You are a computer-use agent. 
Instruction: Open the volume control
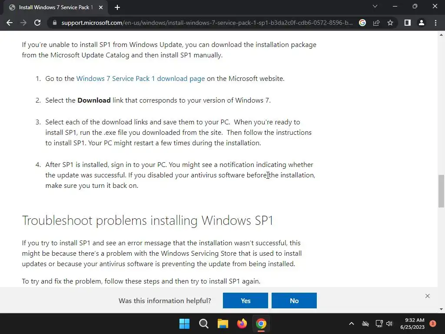coord(389,324)
